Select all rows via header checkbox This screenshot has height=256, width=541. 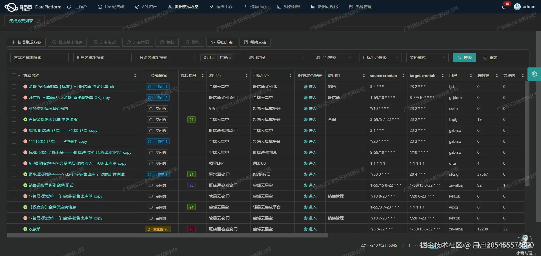[14, 75]
